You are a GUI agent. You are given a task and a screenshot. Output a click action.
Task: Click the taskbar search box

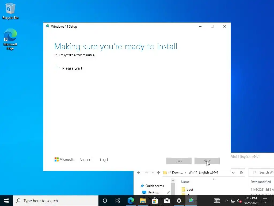(x=56, y=201)
